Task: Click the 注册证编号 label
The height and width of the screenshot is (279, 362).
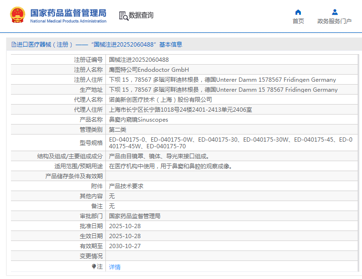Action: coord(88,60)
